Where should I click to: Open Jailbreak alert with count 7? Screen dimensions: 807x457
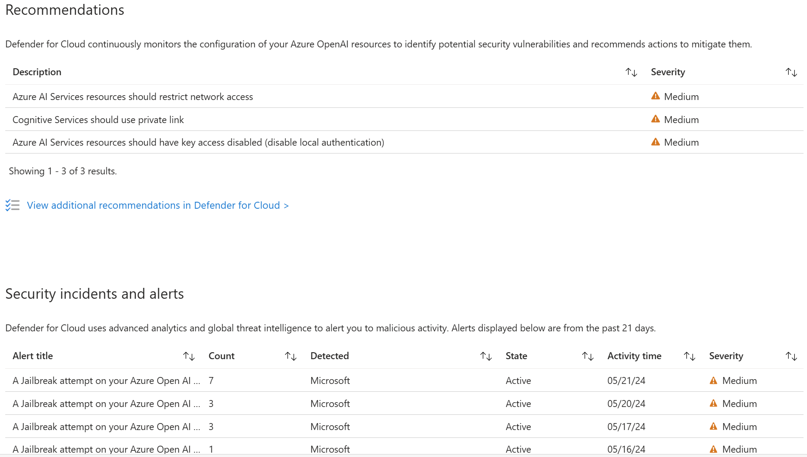106,380
